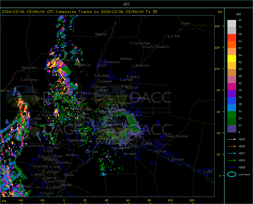This screenshot has height=204, width=253.
Task: Click the orange VBCR arrow in the legend
Action: pyautogui.click(x=232, y=146)
